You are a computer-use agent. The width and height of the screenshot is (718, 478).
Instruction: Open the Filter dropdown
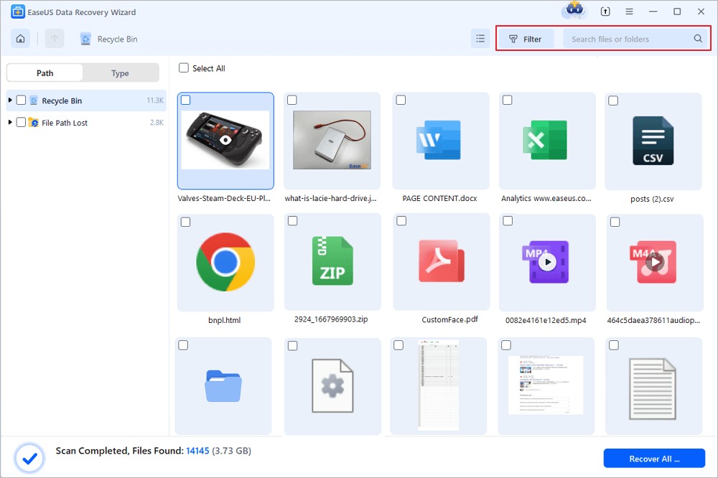pyautogui.click(x=526, y=39)
